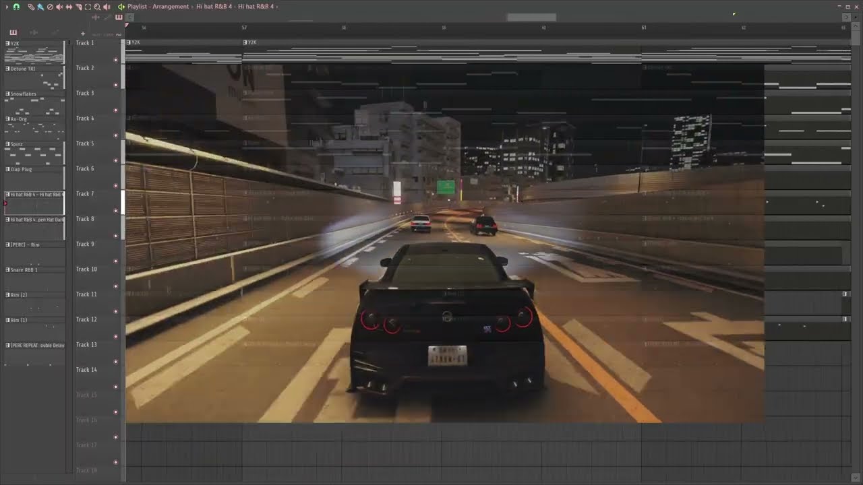This screenshot has height=485, width=863.
Task: Pick the [PERC REPEAT pattern
Action: (x=34, y=354)
